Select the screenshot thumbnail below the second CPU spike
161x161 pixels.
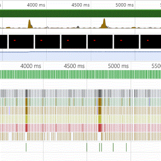(x=100, y=41)
